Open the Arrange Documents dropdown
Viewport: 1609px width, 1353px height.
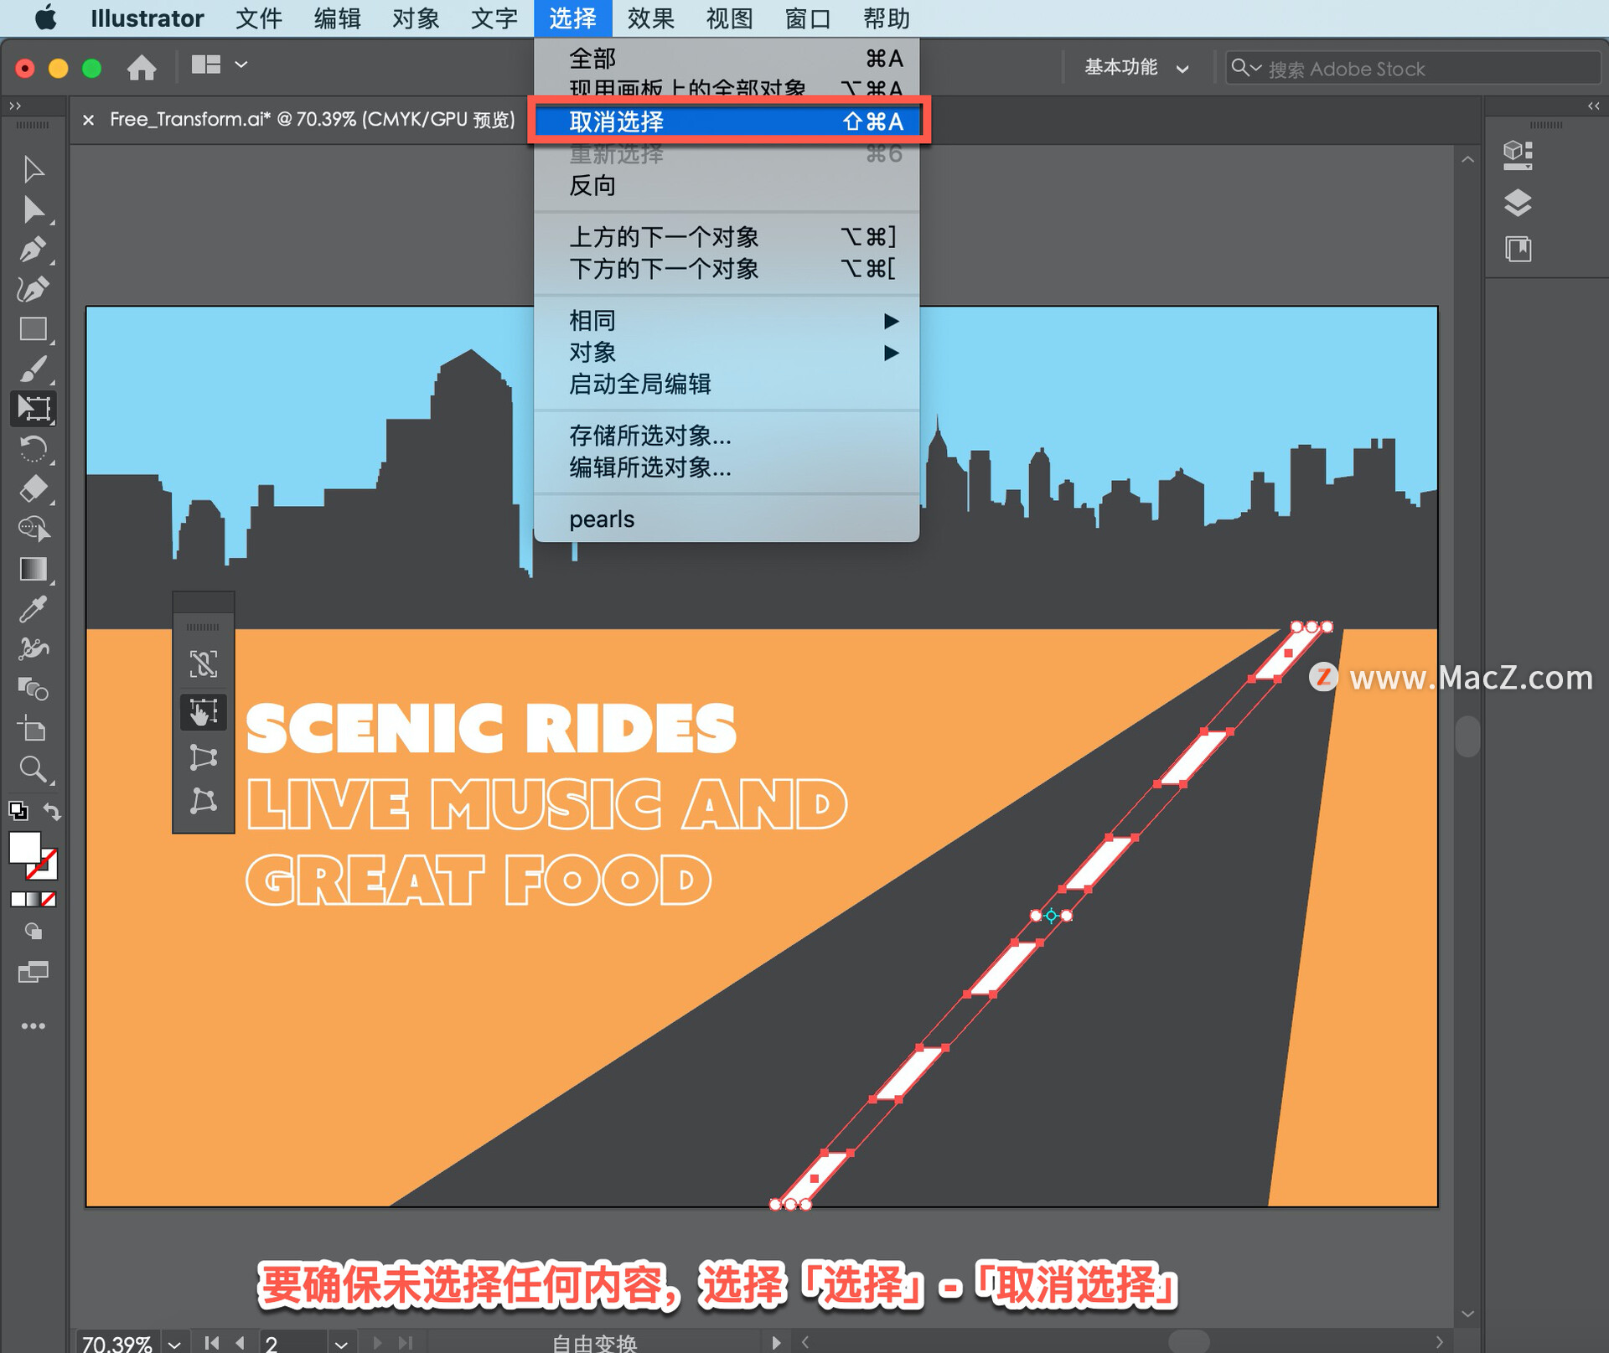click(219, 65)
